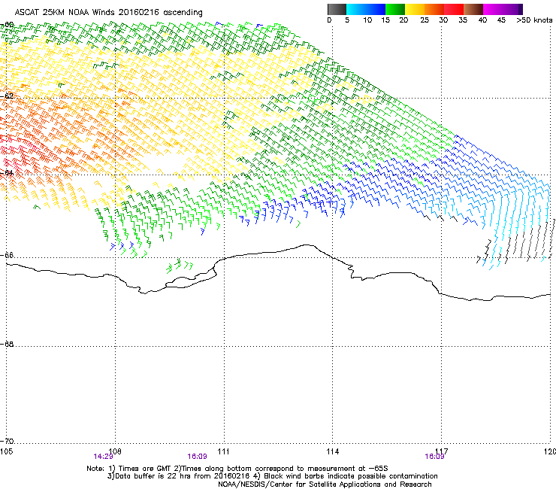Click the green 15–20 knots legend segment

click(x=395, y=9)
